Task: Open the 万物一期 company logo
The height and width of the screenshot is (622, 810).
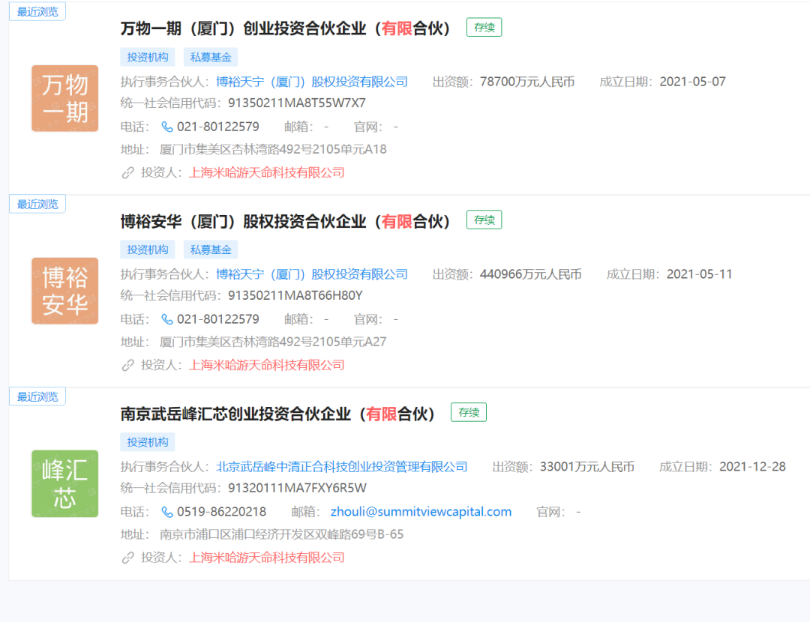Action: pos(65,98)
